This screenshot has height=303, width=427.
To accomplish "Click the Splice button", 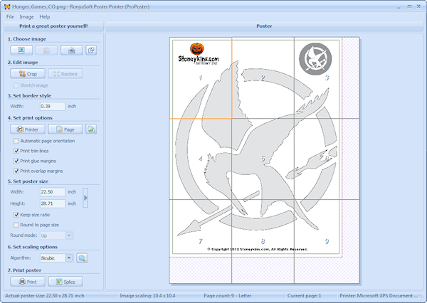I will 65,282.
